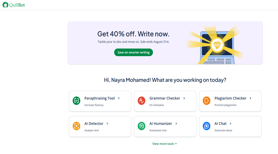Open the green AI Humanizer icon
This screenshot has height=154, width=278.
pos(142,126)
